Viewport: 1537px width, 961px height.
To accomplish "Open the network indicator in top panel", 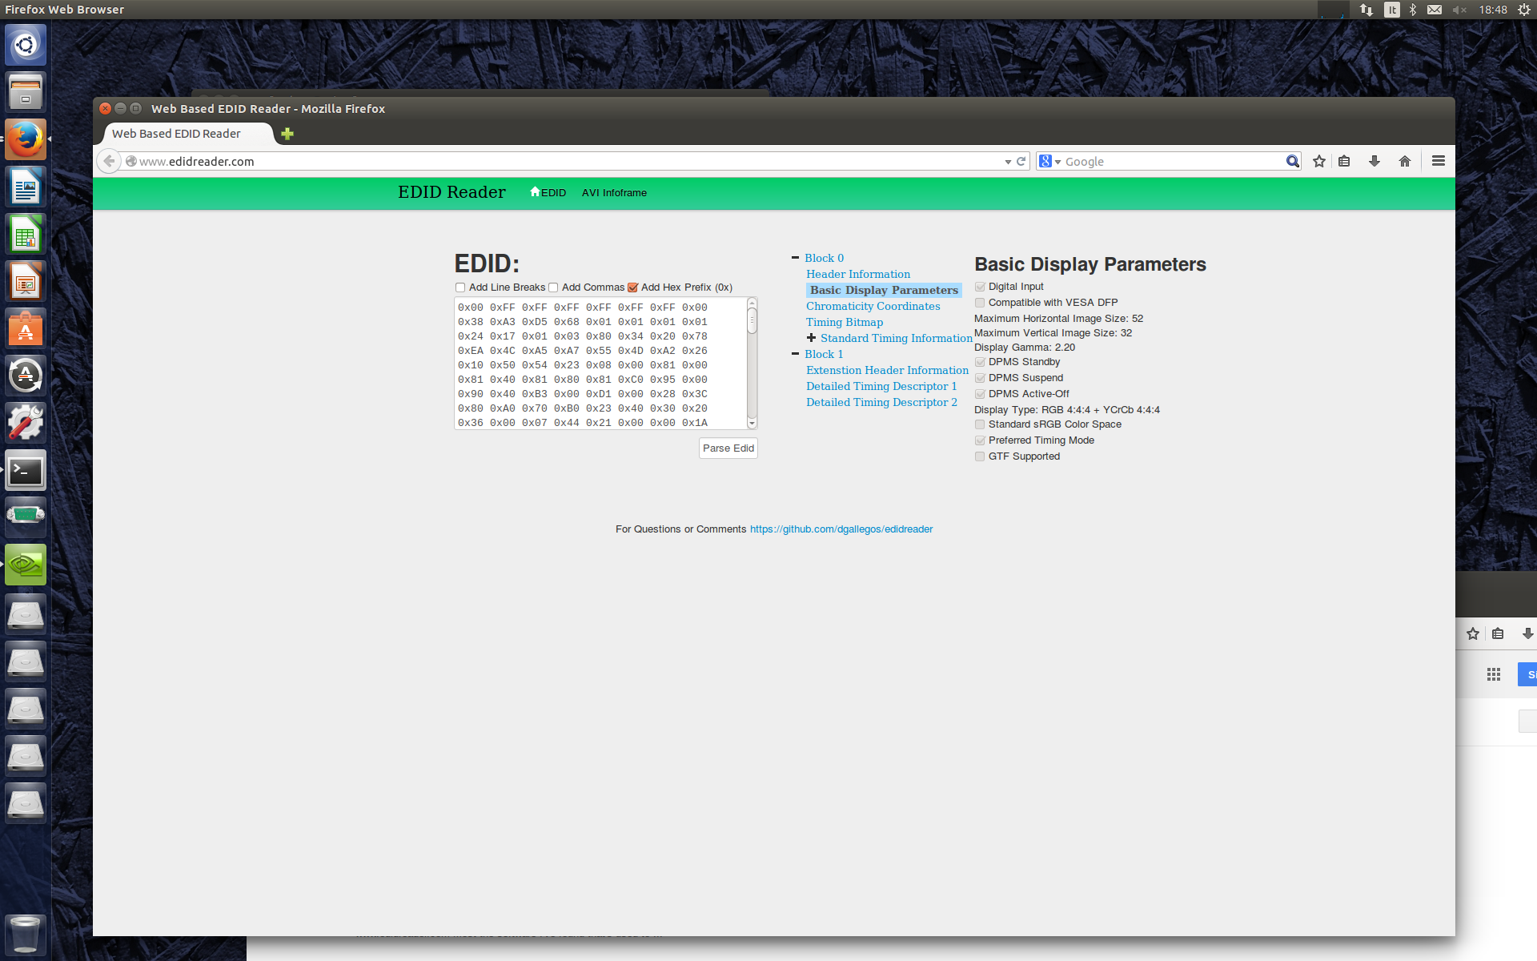I will (x=1366, y=10).
